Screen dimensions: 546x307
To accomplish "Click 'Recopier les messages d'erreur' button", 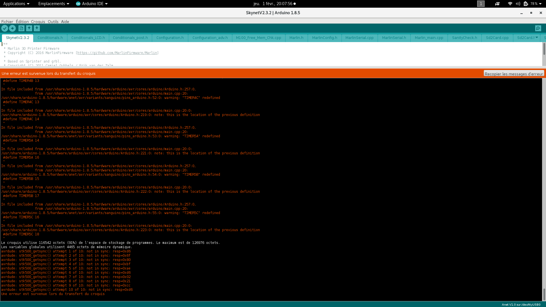I will pos(514,73).
